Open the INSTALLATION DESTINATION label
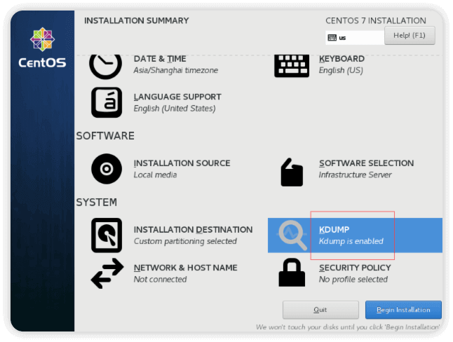Screen dimensions: 453x342 [193, 230]
